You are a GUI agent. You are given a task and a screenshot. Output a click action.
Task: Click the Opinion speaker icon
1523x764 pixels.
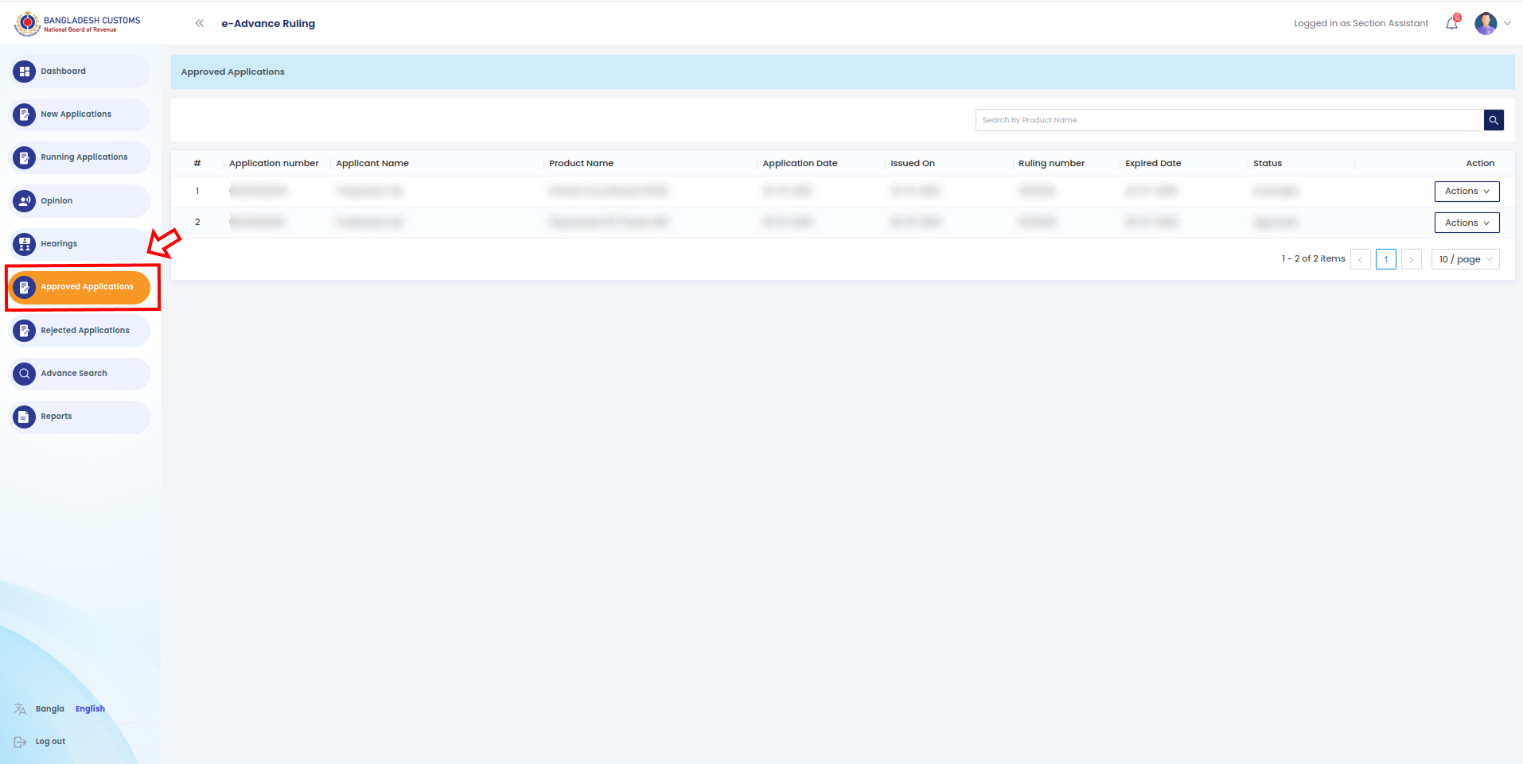point(25,201)
